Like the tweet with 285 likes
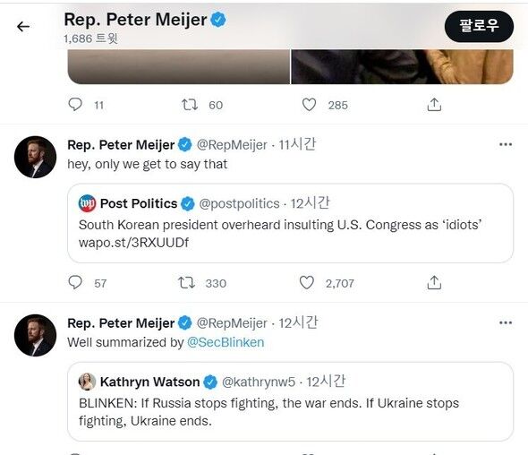 point(309,105)
